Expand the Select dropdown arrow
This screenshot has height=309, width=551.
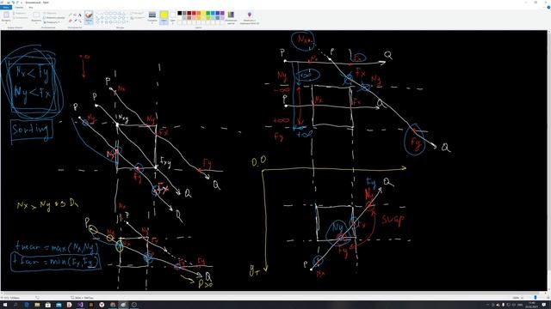coord(36,23)
